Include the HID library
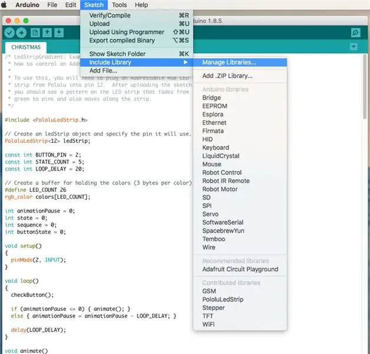This screenshot has height=354, width=370. coord(240,139)
